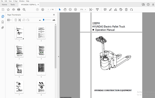The width and height of the screenshot is (155, 98).
Task: Click the current page number field
Action: [x=48, y=10]
